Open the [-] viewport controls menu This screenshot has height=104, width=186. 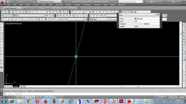[x=6, y=24]
